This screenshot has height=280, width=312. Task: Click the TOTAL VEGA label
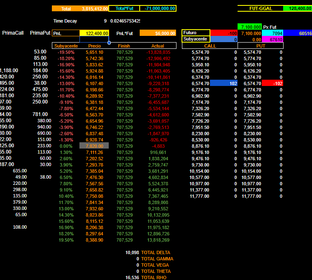coord(155,265)
